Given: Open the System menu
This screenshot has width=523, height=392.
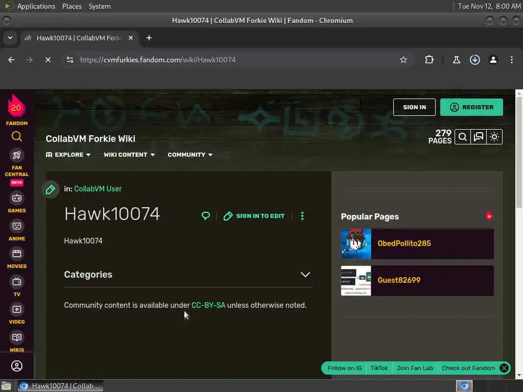Looking at the screenshot, I should 100,6.
